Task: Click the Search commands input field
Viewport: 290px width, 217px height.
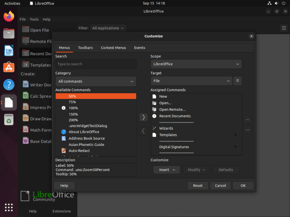Action: [x=96, y=64]
